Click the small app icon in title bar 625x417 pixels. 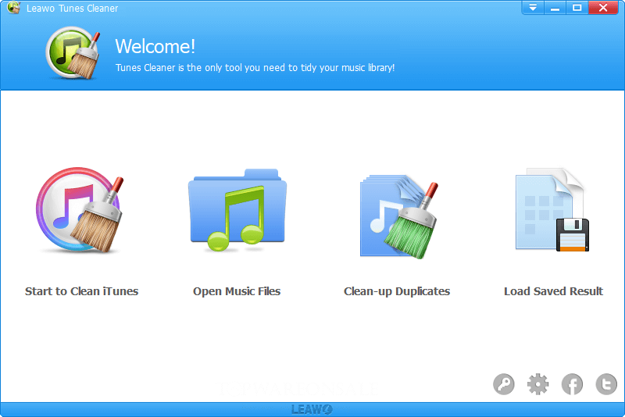click(x=13, y=8)
